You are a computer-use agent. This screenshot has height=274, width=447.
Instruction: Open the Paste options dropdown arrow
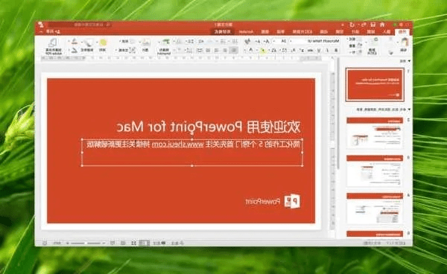click(398, 42)
